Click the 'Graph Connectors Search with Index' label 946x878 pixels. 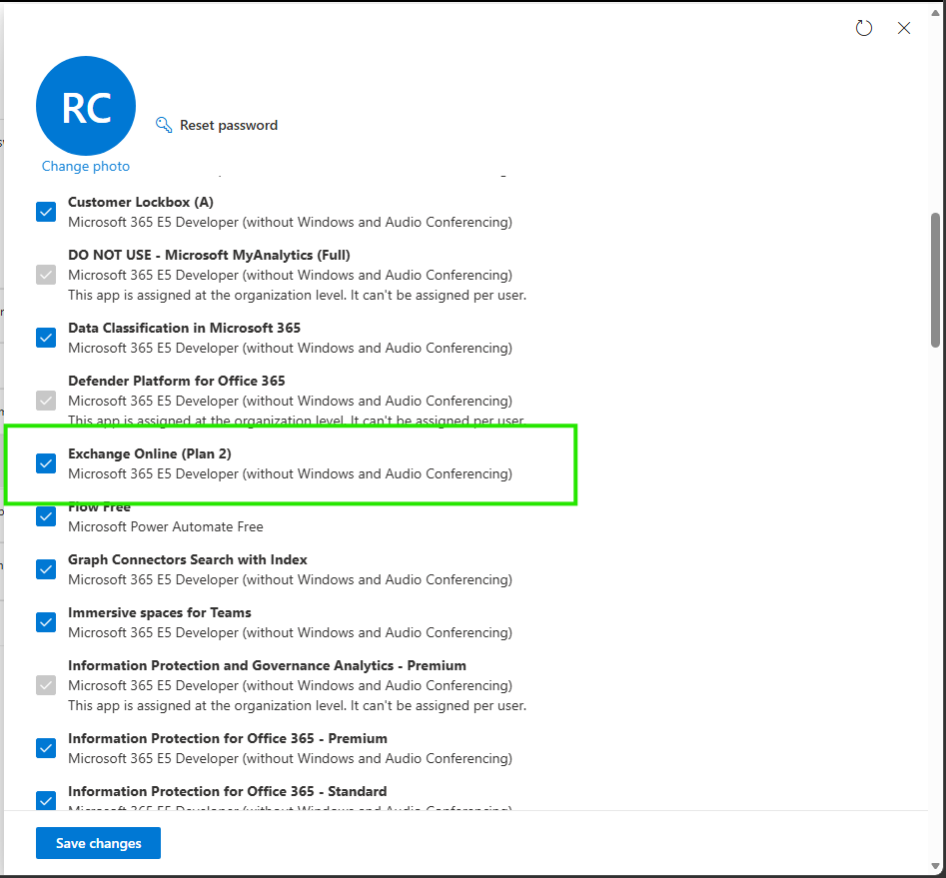click(188, 559)
